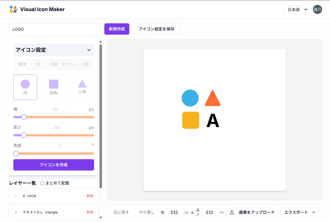Click the shape 高さ value field showing 60
Image resolution: width=330 pixels, height=222 pixels.
coord(55,128)
